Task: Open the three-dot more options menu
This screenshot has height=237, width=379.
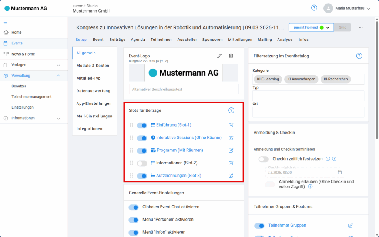Action: pos(361,27)
